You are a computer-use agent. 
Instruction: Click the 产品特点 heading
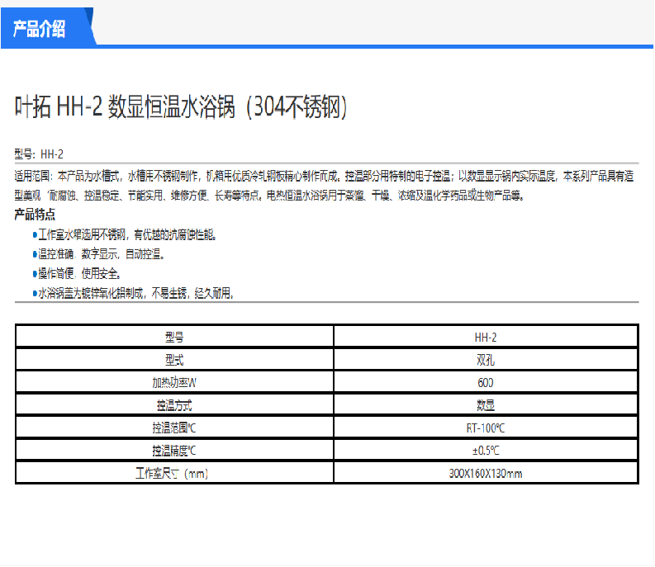35,215
